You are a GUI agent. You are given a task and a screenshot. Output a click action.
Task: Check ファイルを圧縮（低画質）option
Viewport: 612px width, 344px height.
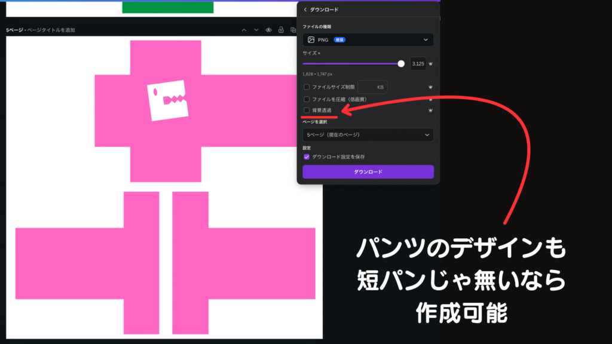pyautogui.click(x=307, y=99)
